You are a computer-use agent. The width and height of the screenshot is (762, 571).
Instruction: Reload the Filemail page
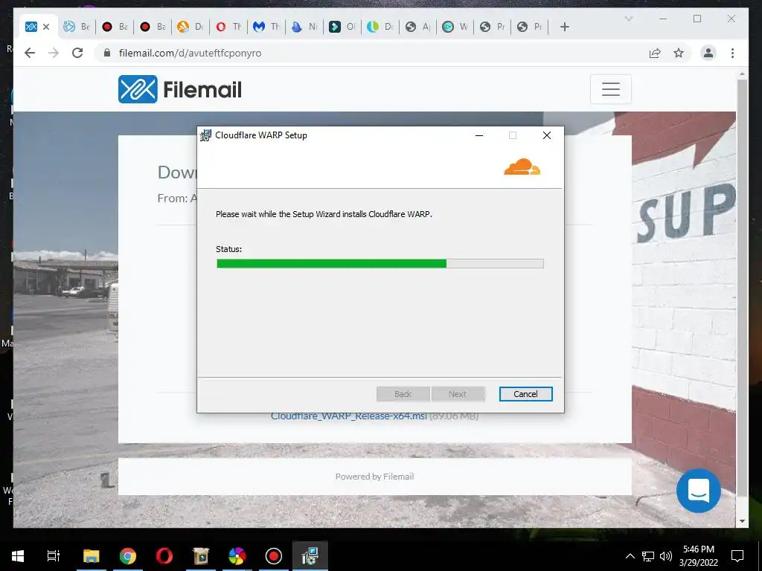click(77, 53)
